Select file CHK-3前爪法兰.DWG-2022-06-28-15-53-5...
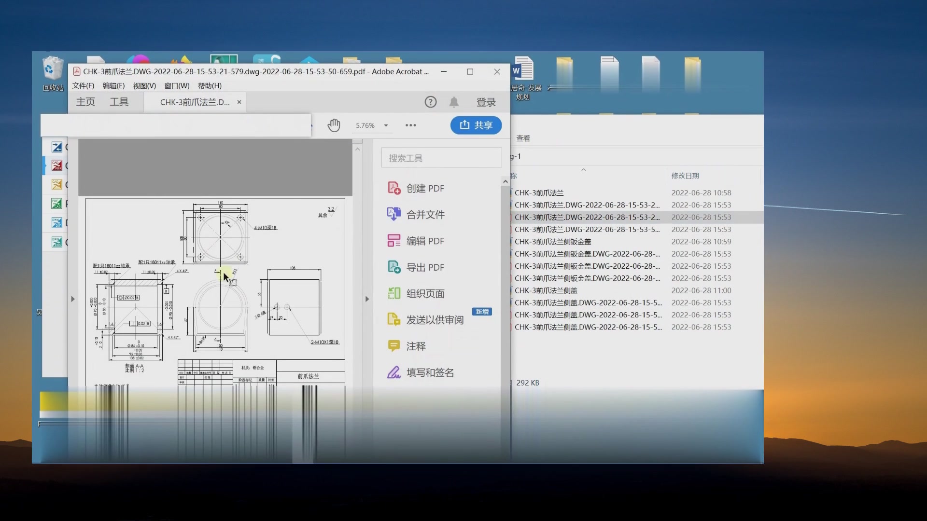Screen dimensions: 927x521 (x=587, y=229)
